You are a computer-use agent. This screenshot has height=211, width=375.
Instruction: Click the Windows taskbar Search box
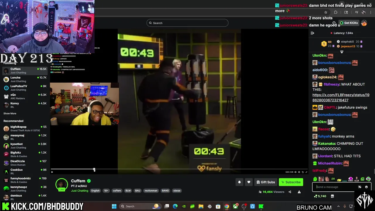140,206
